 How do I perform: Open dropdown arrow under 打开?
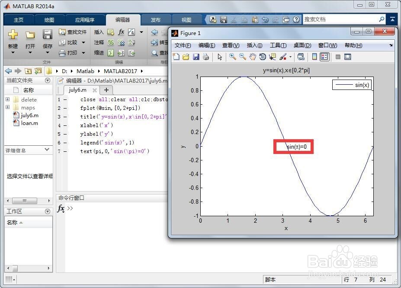30,53
